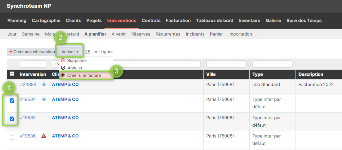The image size is (342, 150).
Task: Open intervention link #19535
Action: tap(28, 118)
